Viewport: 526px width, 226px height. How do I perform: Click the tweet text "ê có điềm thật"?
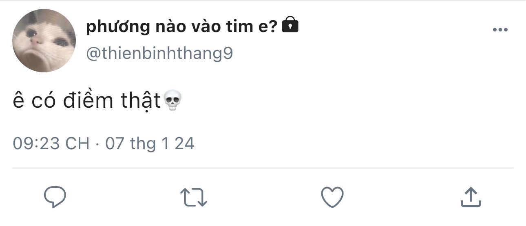[x=86, y=101]
